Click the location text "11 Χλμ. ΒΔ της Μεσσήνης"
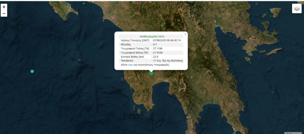The image size is (304, 134). pyautogui.click(x=168, y=60)
